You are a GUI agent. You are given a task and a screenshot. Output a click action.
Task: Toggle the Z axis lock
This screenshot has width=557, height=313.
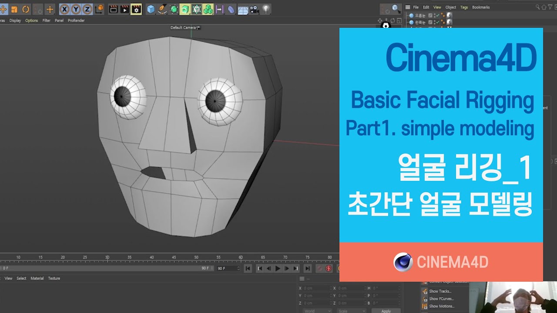click(87, 9)
